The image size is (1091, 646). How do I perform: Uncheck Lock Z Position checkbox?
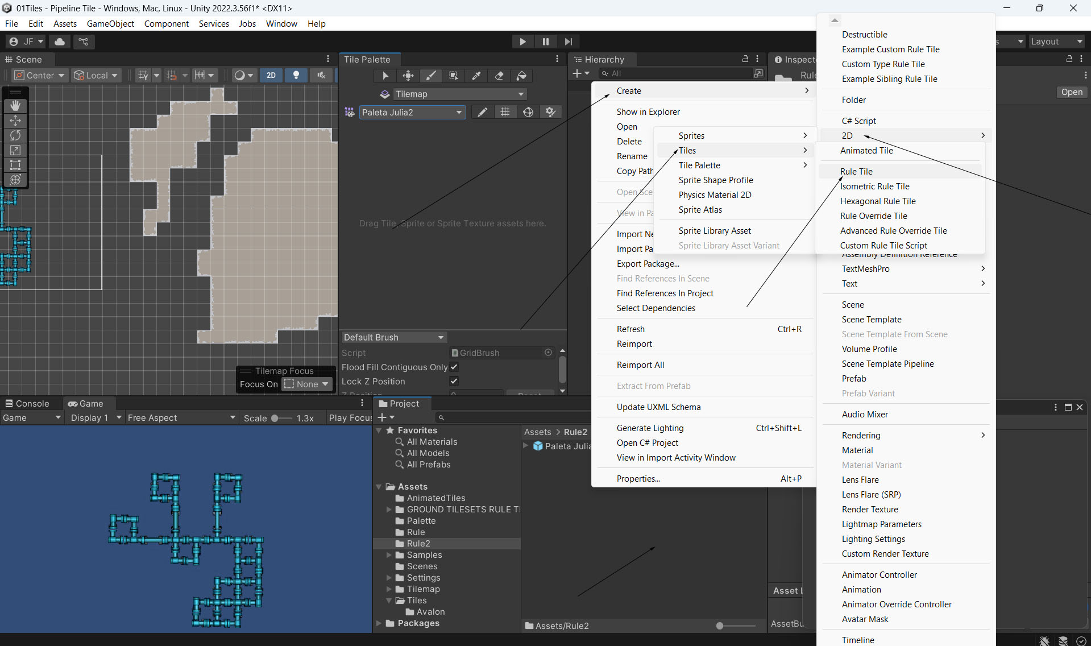[454, 381]
